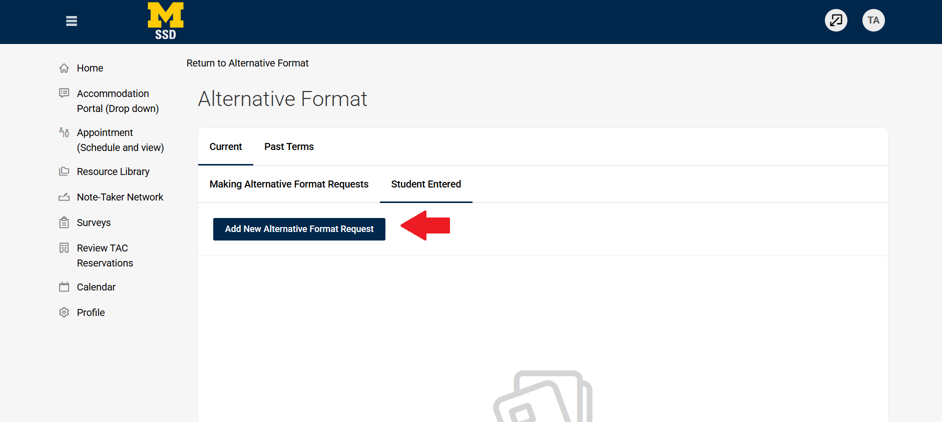Open Making Alternative Format Requests tab
Screen dimensions: 942x422
pos(289,184)
